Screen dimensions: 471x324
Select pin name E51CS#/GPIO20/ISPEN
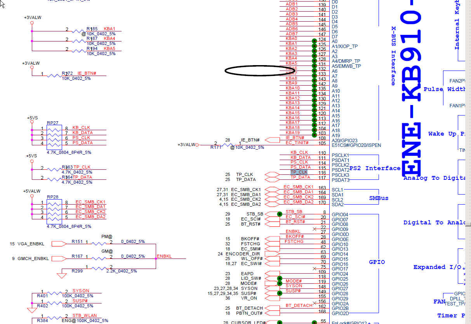(356, 145)
